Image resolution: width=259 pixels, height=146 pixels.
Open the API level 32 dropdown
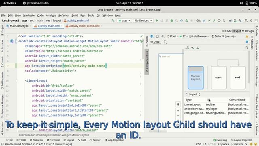click(x=184, y=36)
